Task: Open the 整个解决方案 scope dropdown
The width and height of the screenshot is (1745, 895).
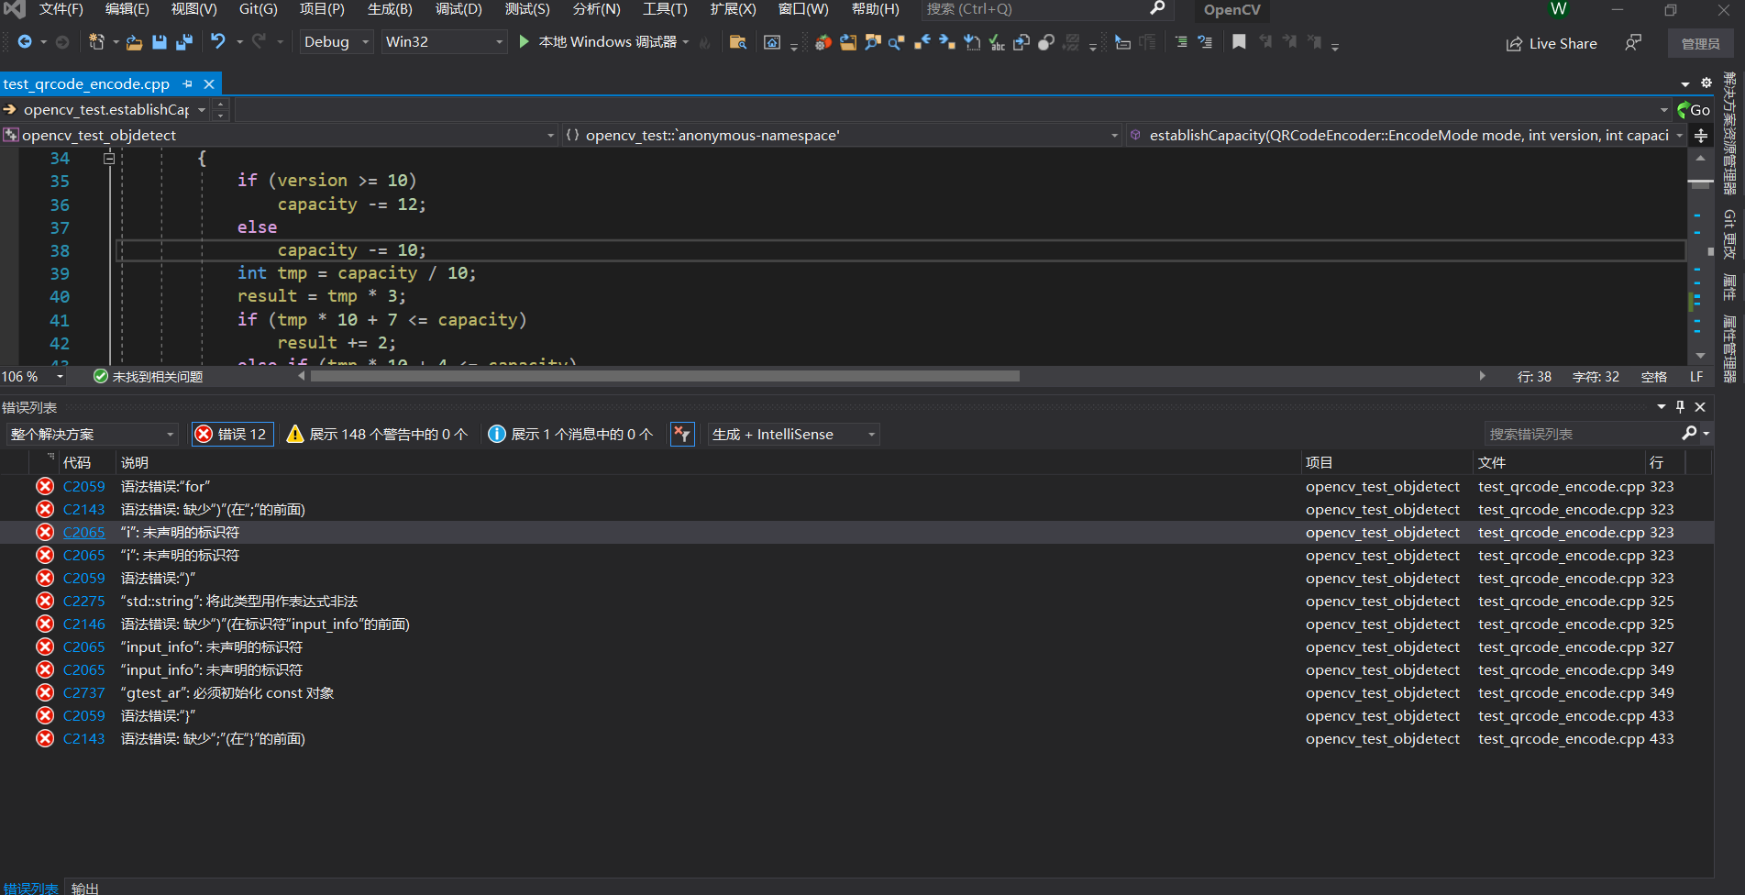Action: pos(92,435)
